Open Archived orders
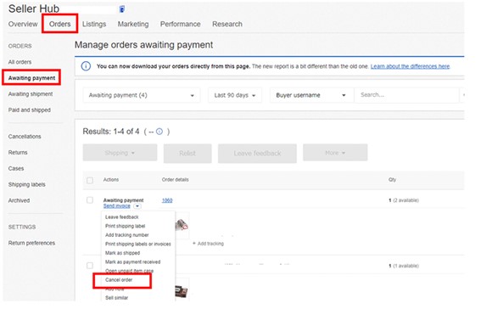This screenshot has width=481, height=309. tap(19, 200)
